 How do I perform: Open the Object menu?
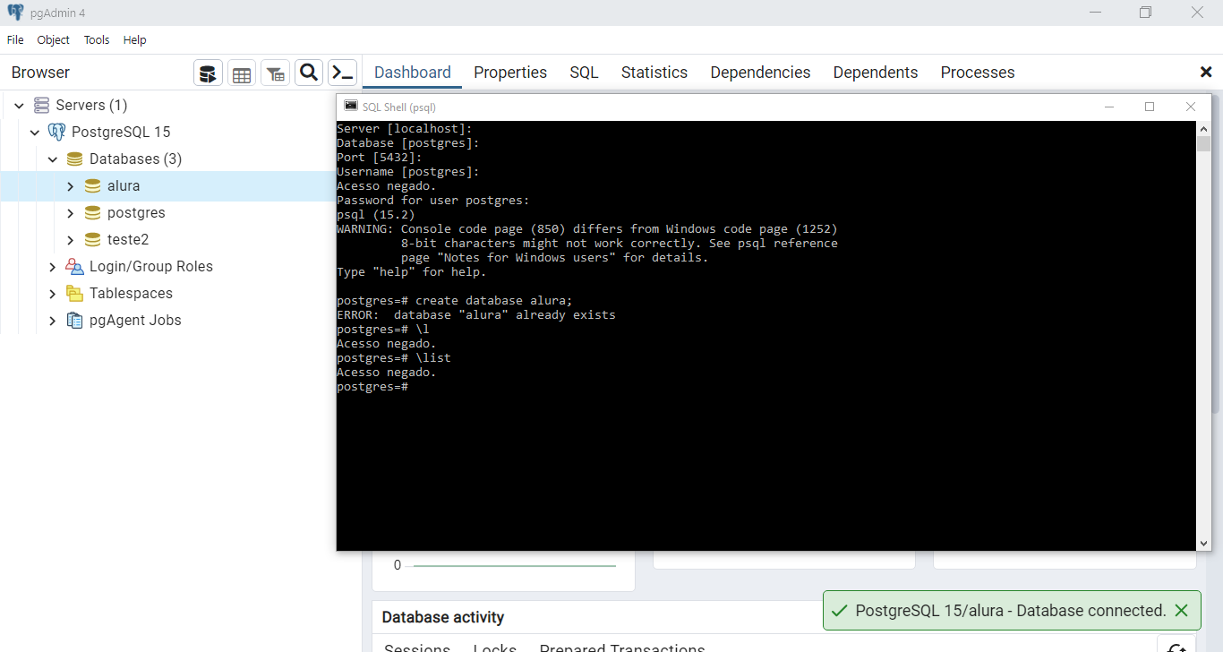click(54, 40)
